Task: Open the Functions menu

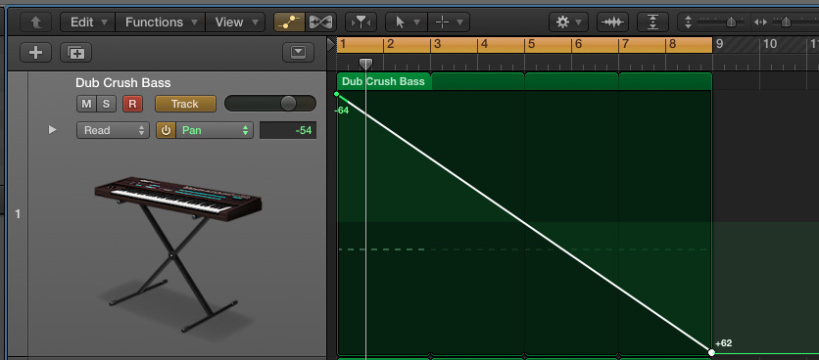Action: pyautogui.click(x=161, y=22)
